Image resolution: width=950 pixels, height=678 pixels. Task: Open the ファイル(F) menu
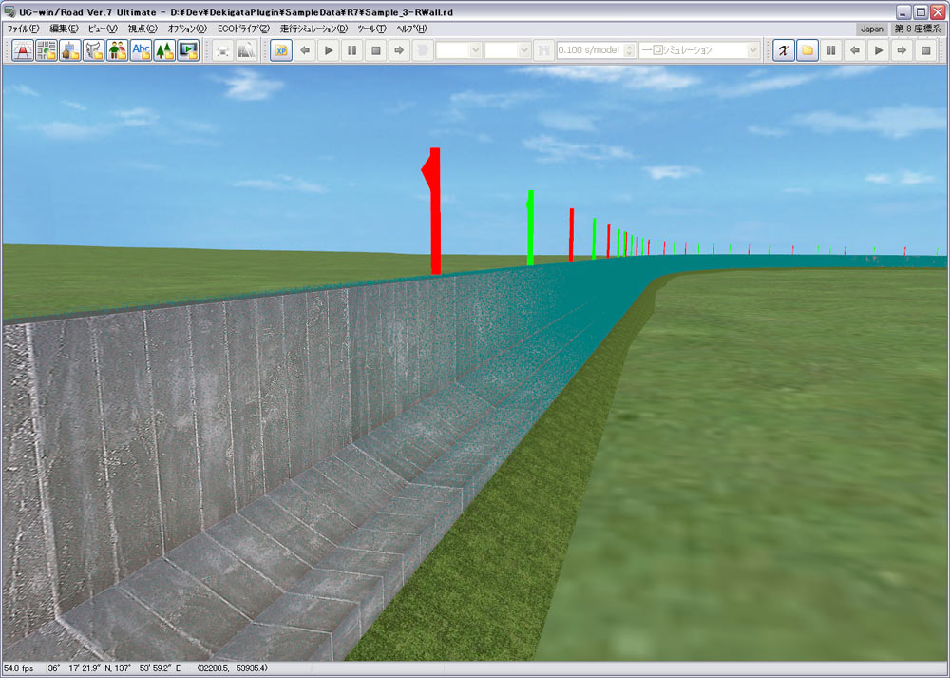(23, 29)
